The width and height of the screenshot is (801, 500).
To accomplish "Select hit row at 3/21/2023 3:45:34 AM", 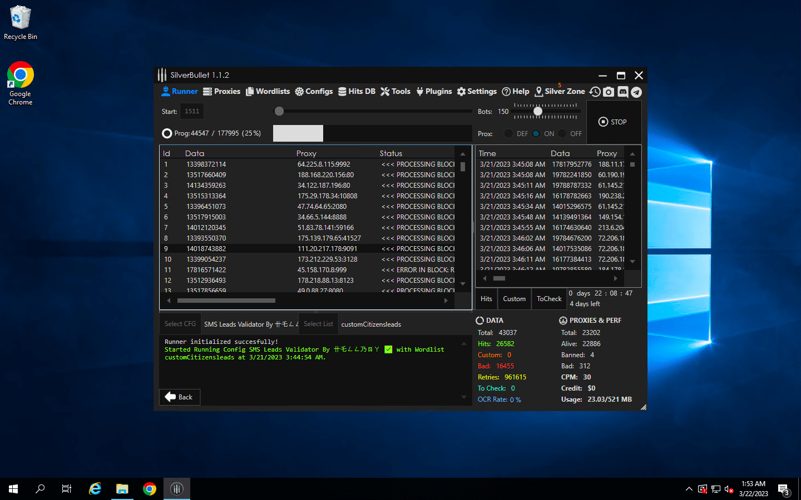I will click(551, 207).
